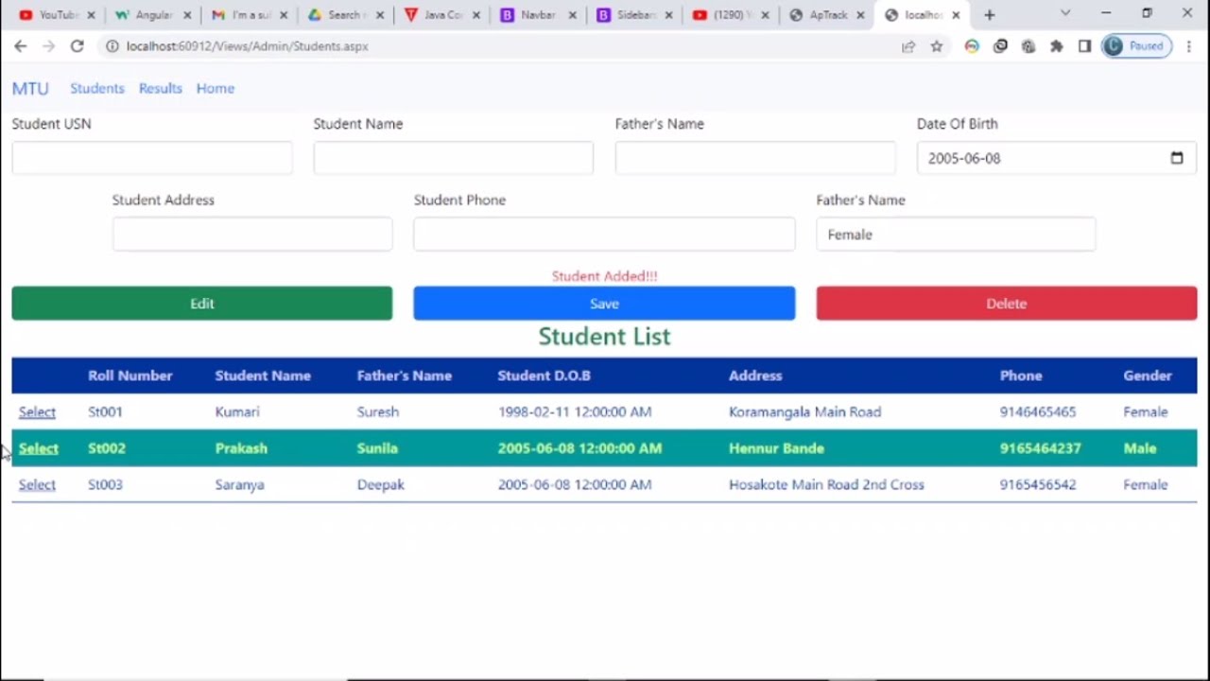1210x681 pixels.
Task: Click the green Edit button
Action: pos(202,304)
